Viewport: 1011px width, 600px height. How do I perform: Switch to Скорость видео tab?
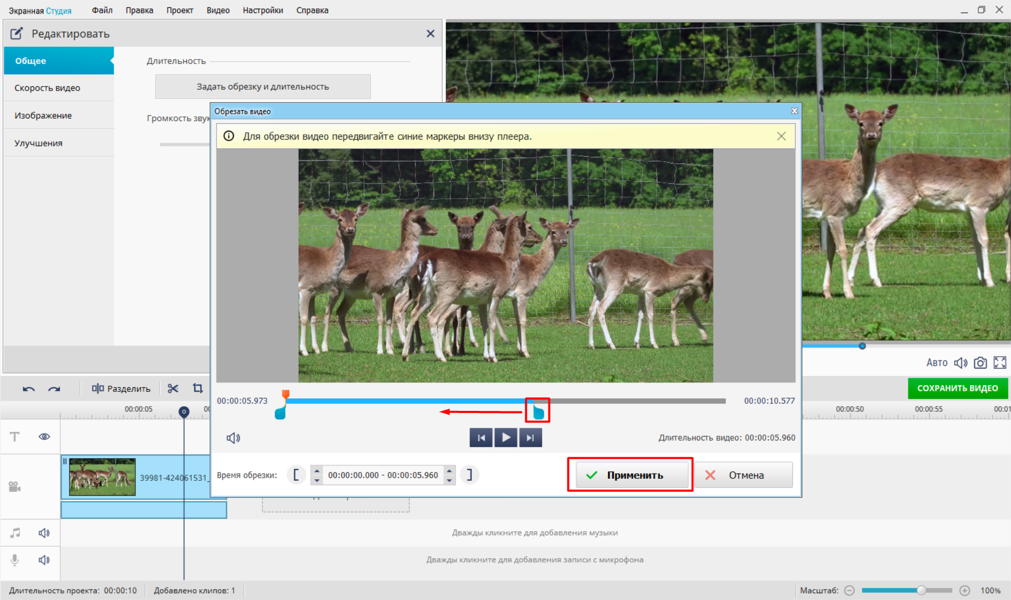click(x=47, y=88)
